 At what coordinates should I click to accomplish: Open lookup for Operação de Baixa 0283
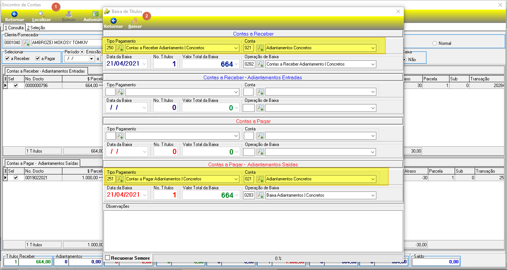(x=260, y=195)
